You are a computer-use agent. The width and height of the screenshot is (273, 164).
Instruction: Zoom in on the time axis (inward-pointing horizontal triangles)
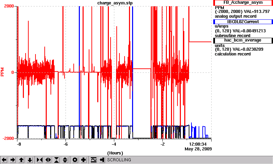40,160
